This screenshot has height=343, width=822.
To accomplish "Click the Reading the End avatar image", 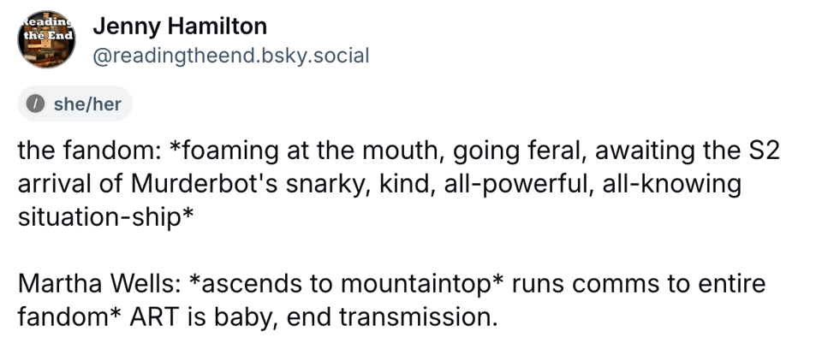I will (46, 41).
